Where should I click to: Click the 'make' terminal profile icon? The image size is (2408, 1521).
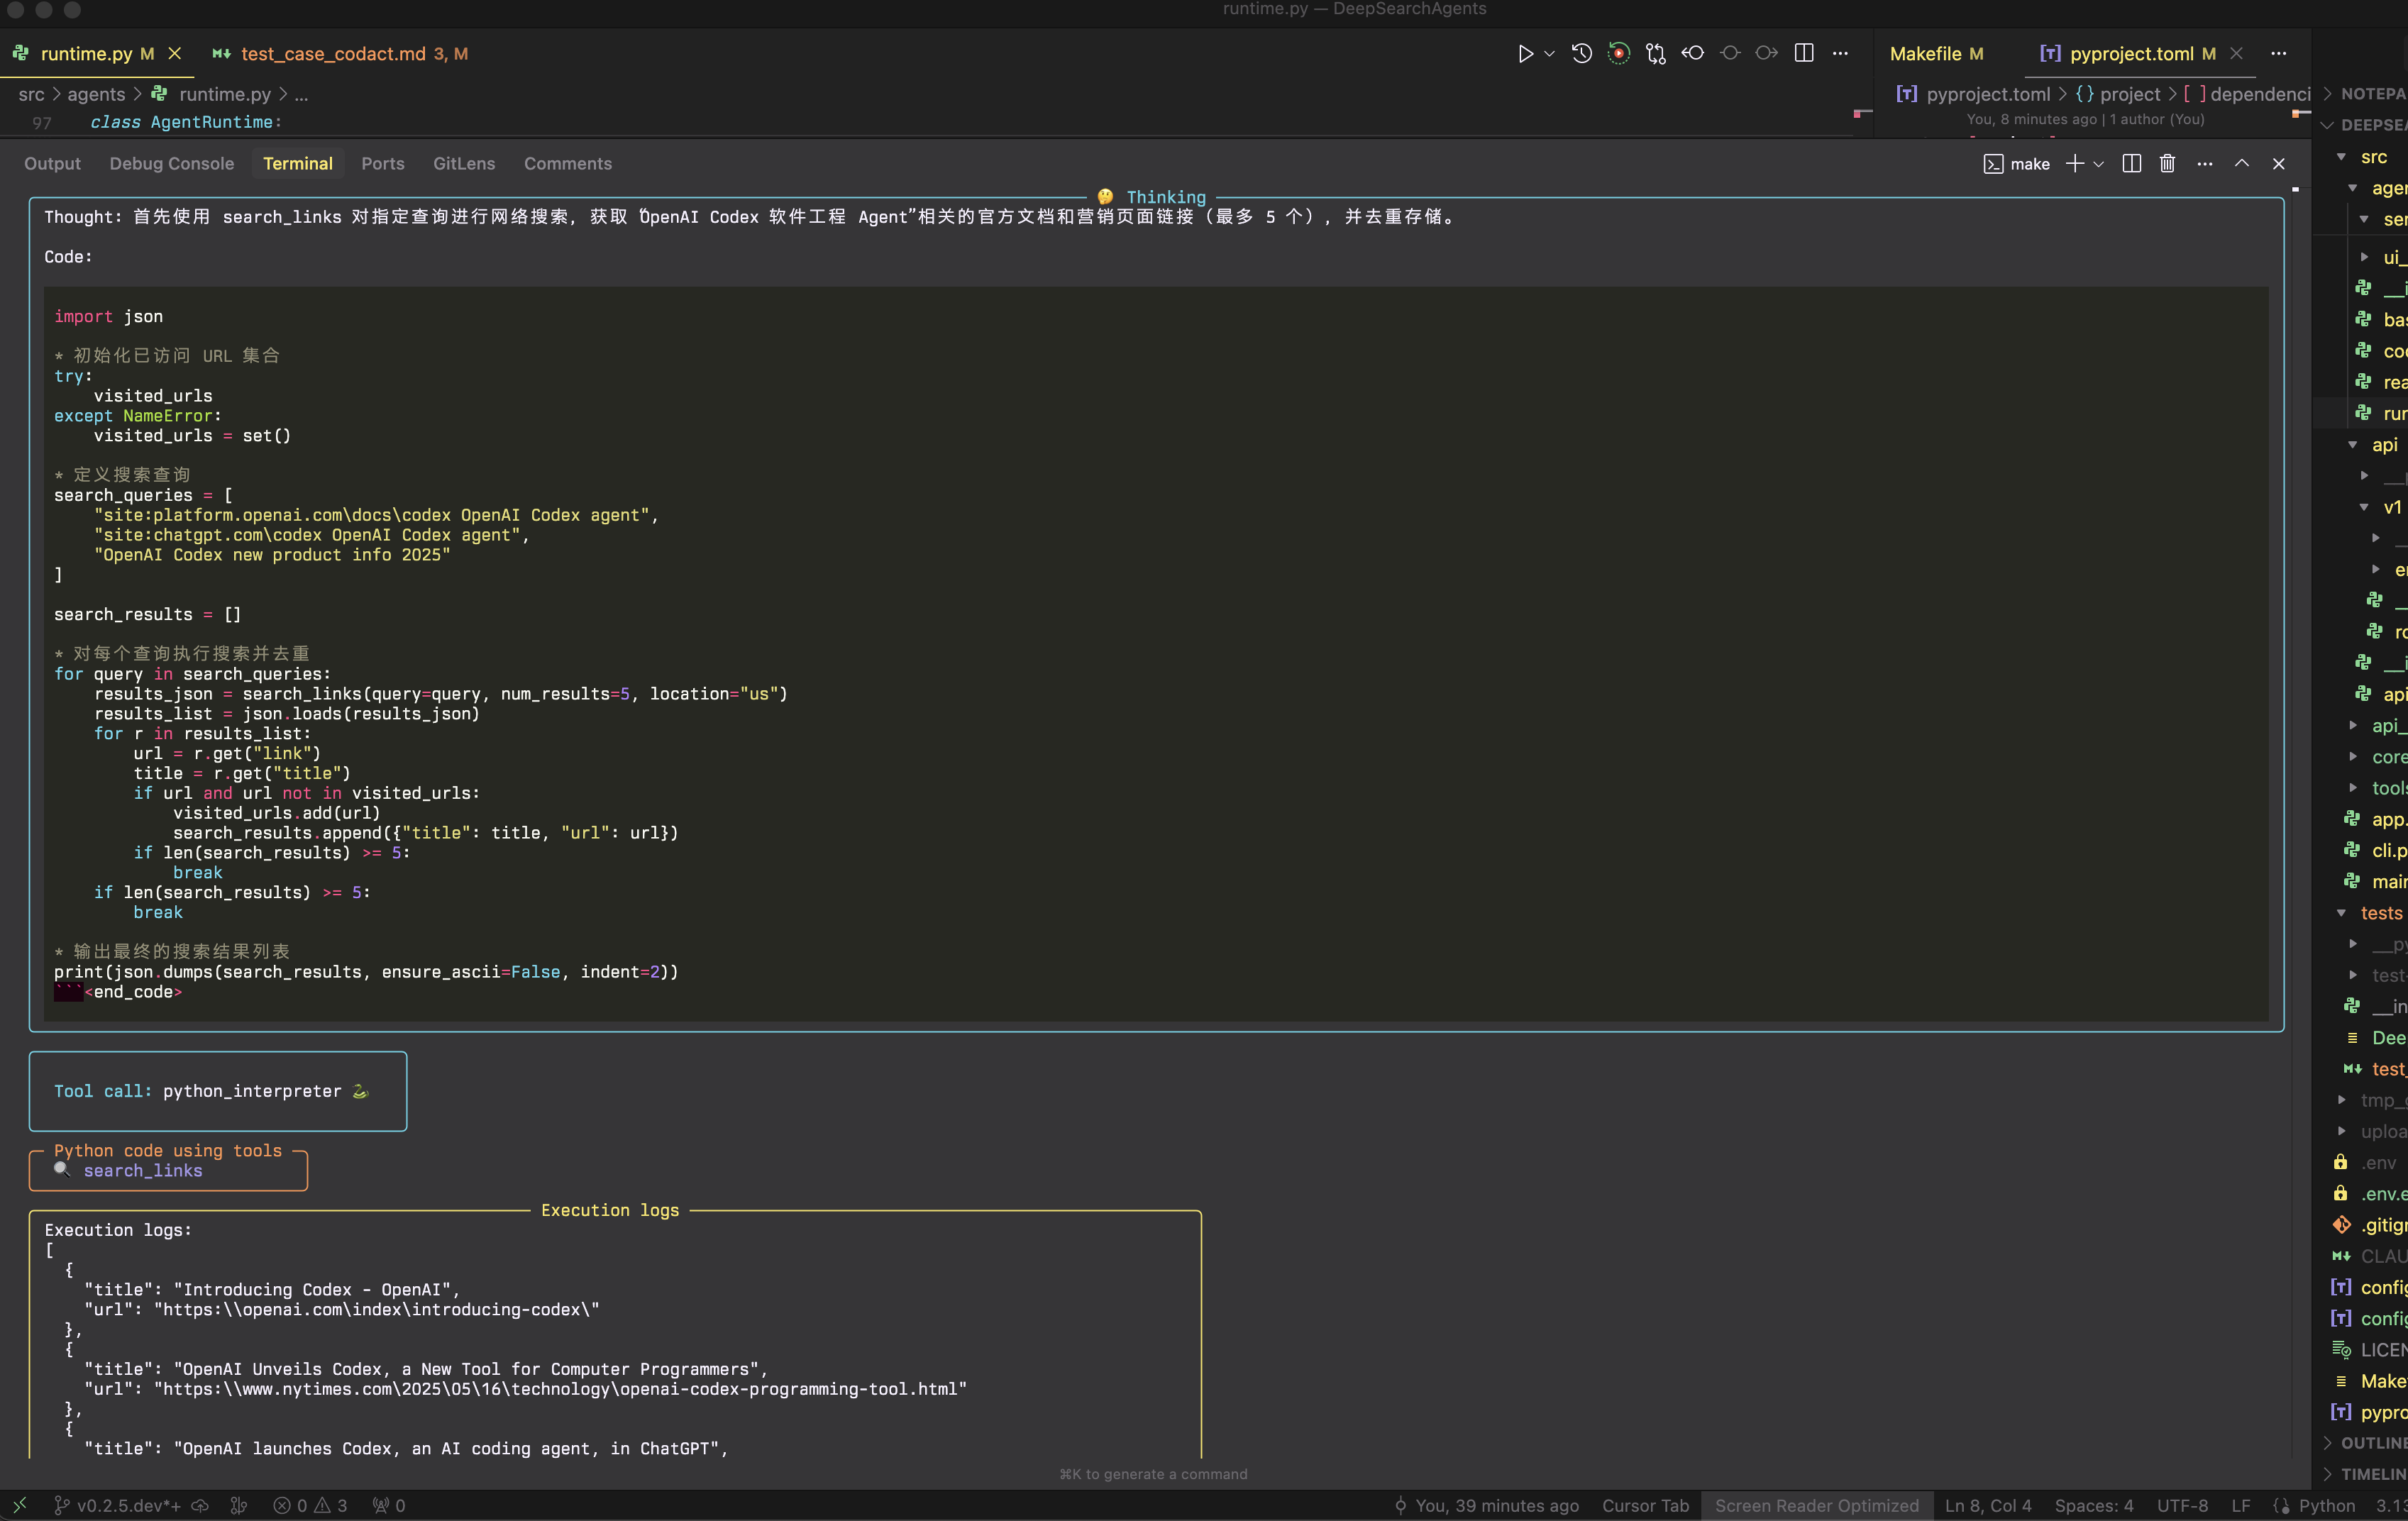point(1993,164)
